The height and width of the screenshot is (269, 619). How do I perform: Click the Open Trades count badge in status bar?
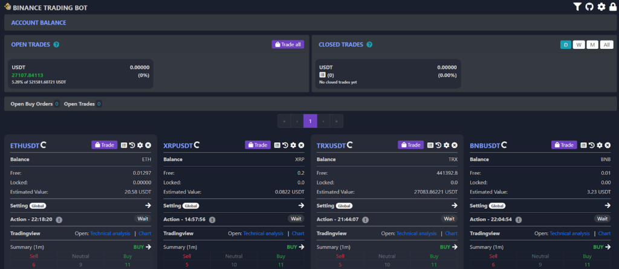[99, 104]
